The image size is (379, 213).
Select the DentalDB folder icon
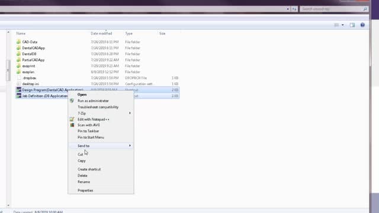point(18,54)
